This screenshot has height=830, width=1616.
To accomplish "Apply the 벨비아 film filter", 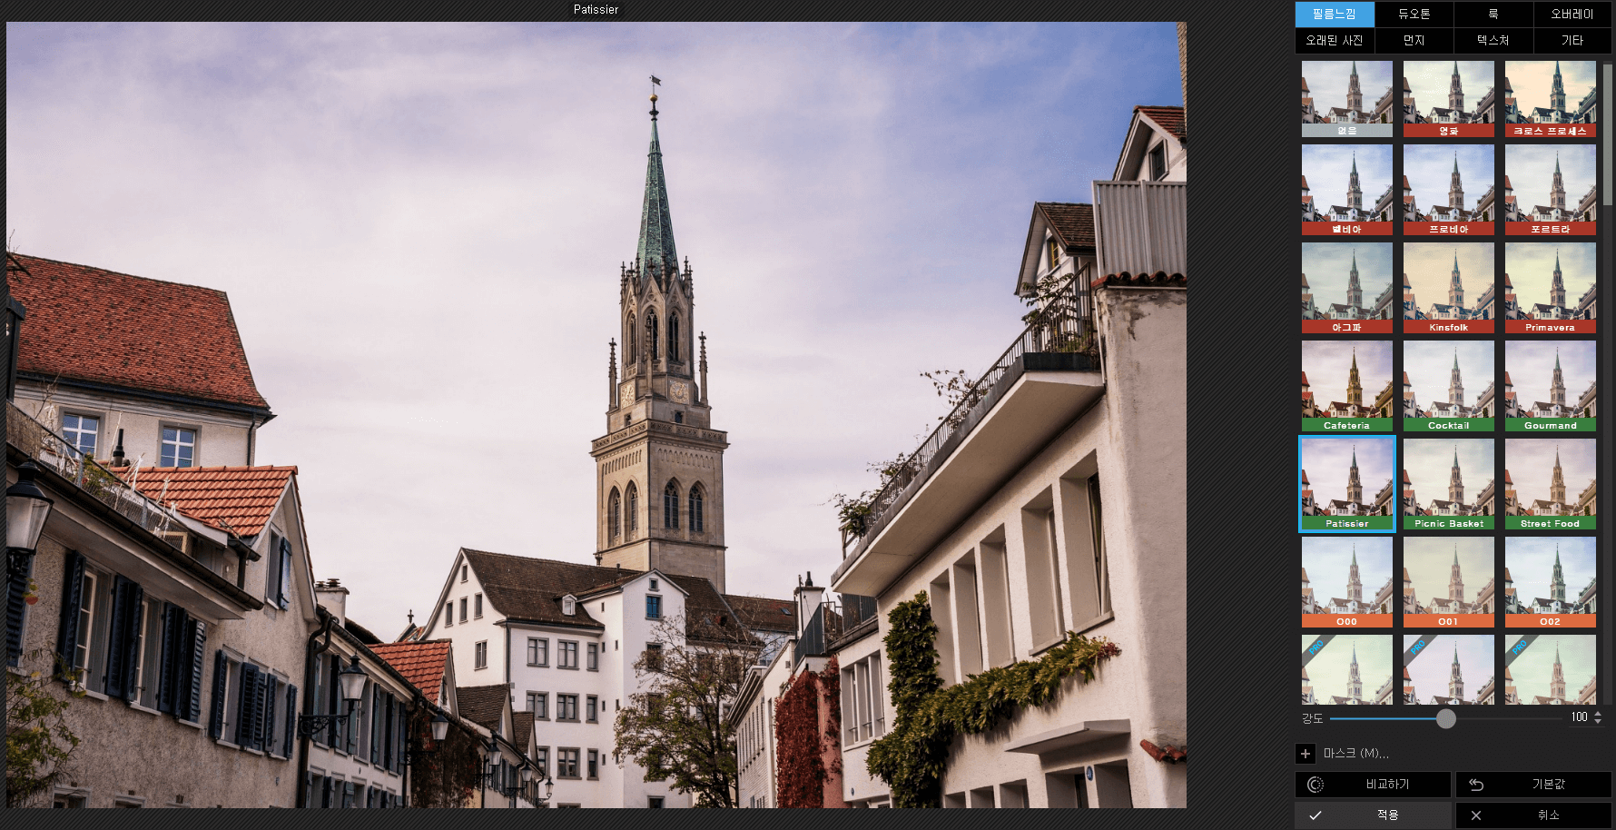I will [1346, 190].
